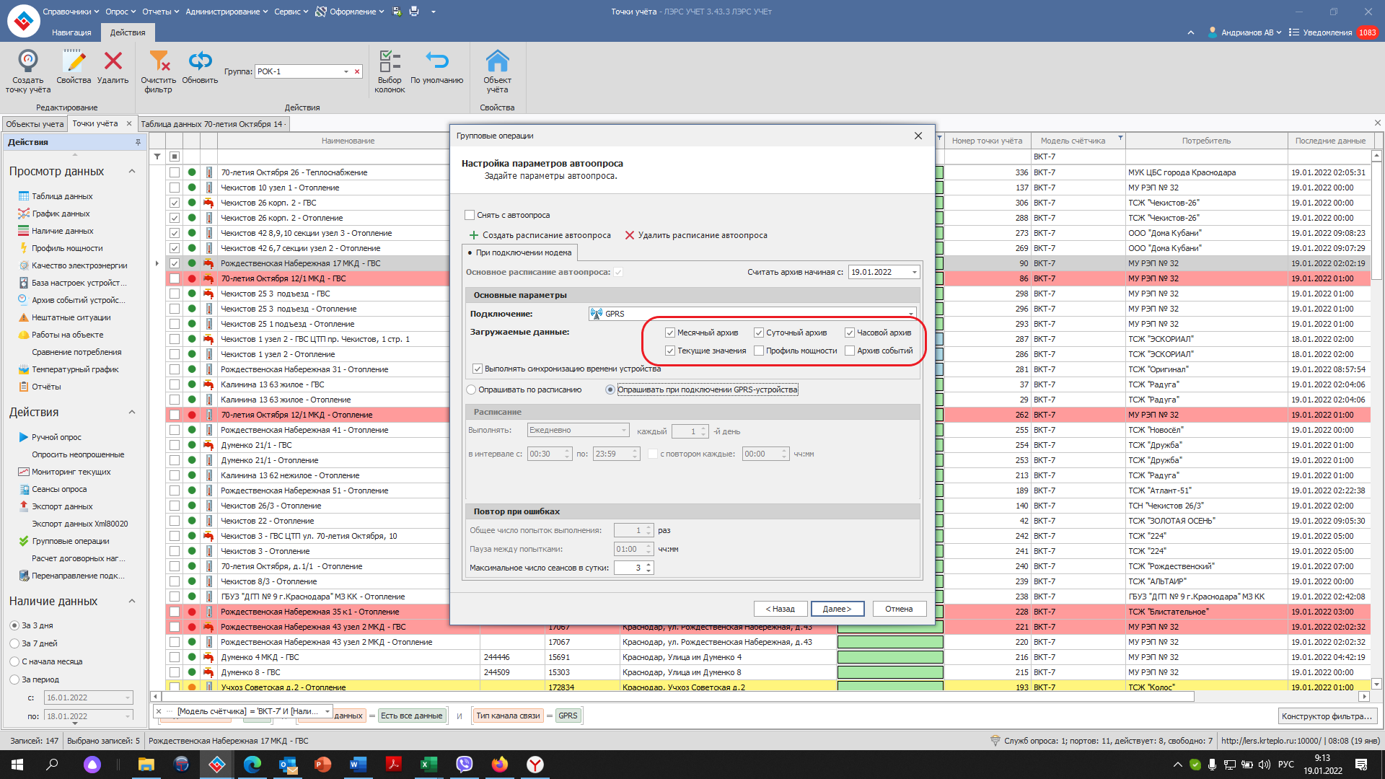Open Справочники menu

click(71, 12)
